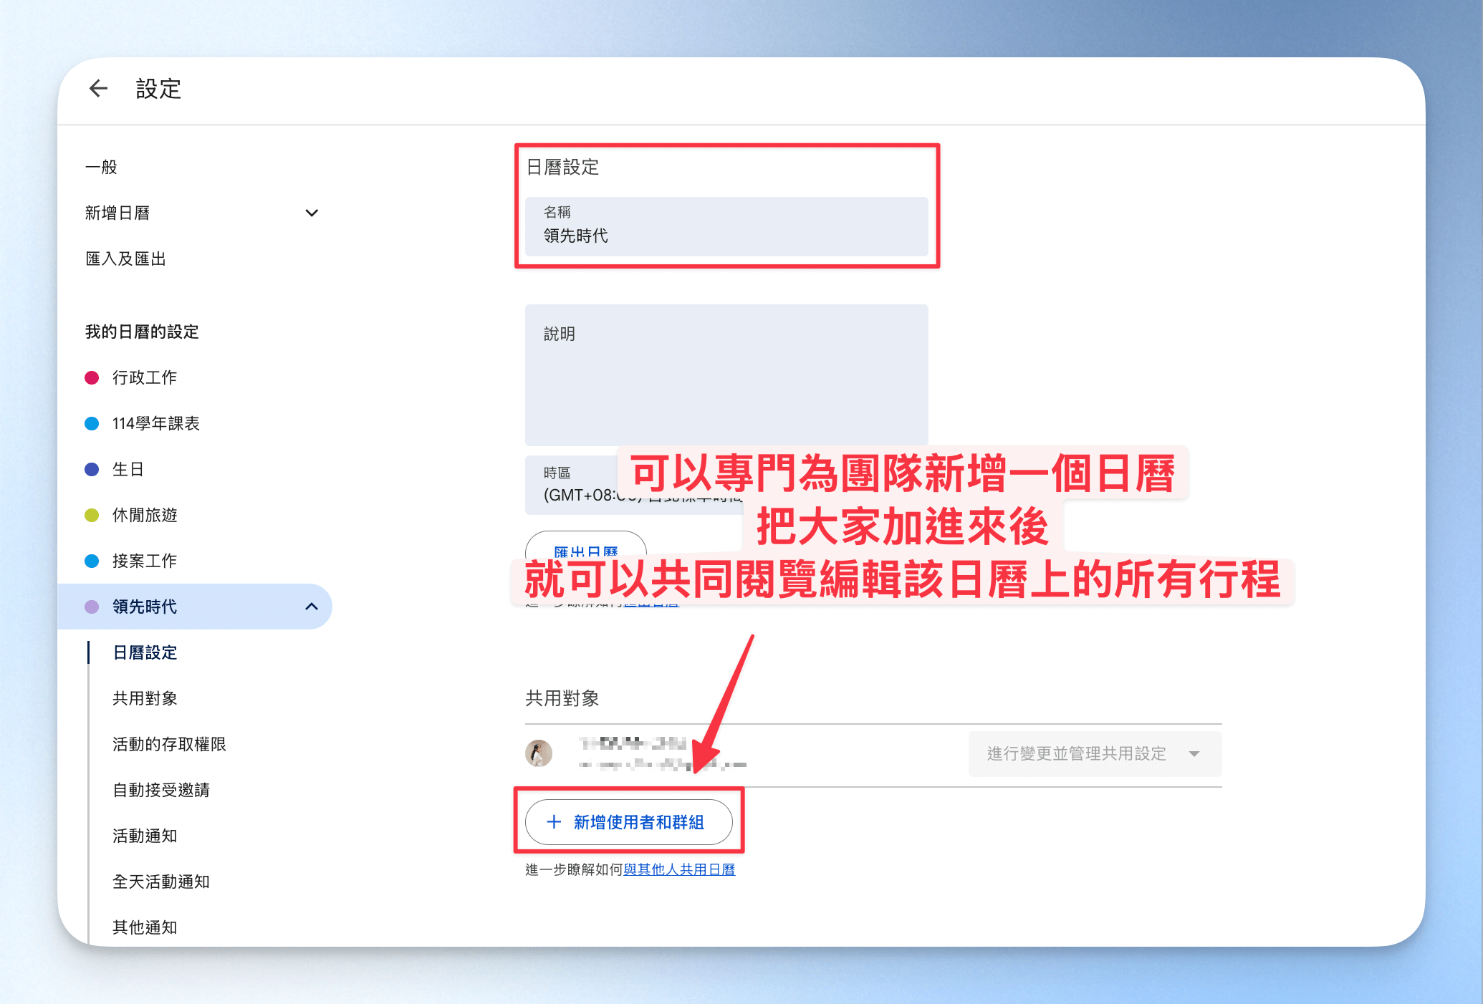
Task: Click the red dot beside 行政工作
Action: click(x=92, y=377)
